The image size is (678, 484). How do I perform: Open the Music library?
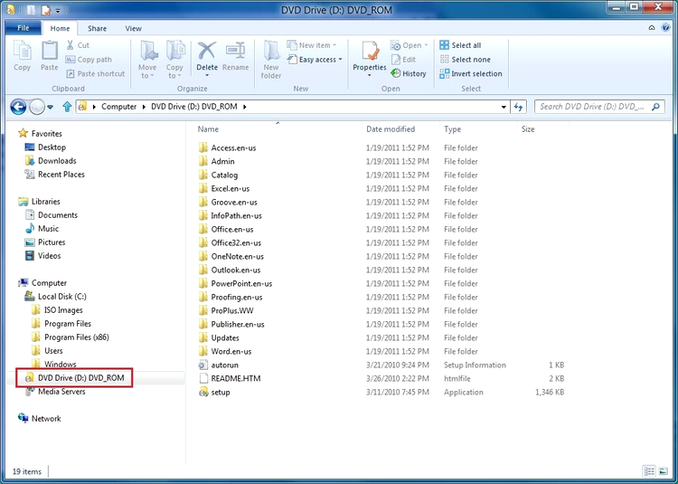point(42,228)
